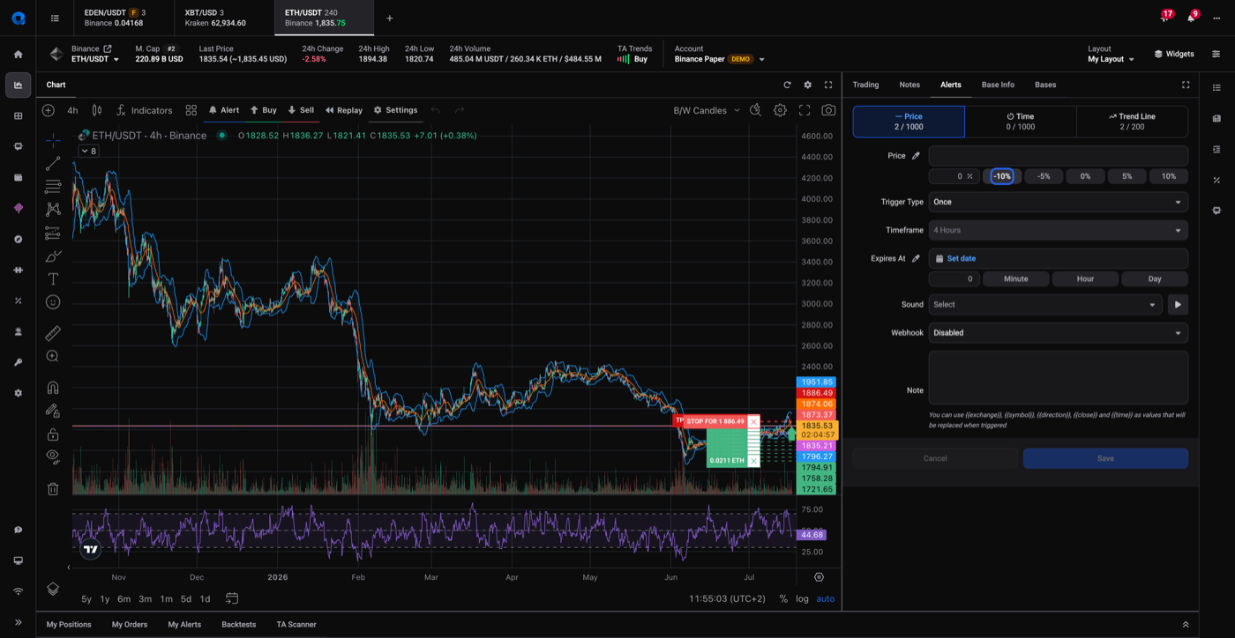This screenshot has width=1235, height=638.
Task: Pick alert price from chart with eyedropper
Action: [916, 156]
